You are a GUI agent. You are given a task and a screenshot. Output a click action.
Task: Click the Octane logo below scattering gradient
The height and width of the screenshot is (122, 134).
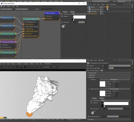pos(92,113)
